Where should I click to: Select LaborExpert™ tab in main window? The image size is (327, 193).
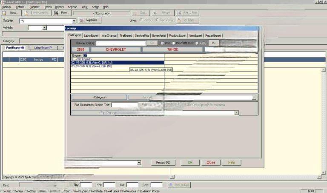(43, 48)
